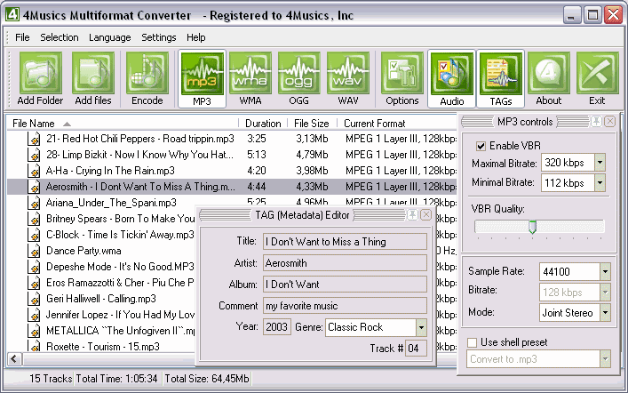Expand the disabled Bitrate 128 kbps dropdown
Image resolution: width=628 pixels, height=393 pixels.
point(605,293)
